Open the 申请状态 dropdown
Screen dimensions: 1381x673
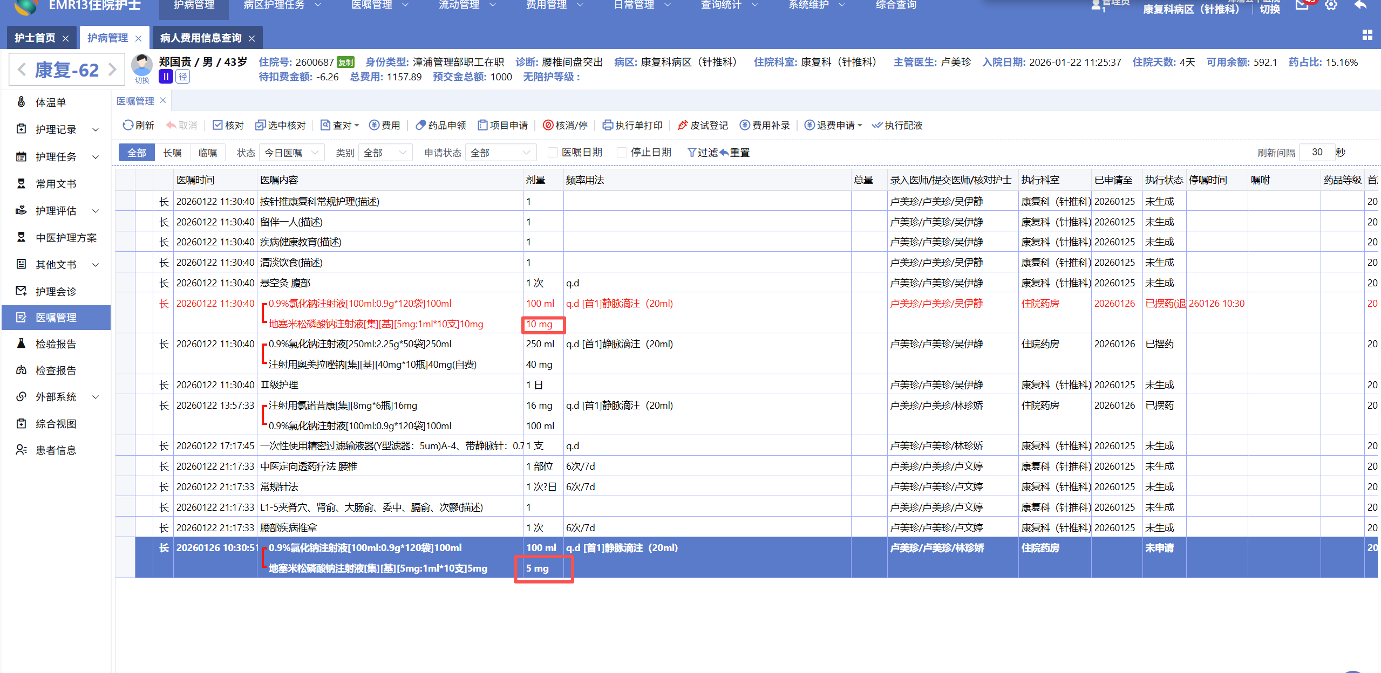(x=501, y=153)
